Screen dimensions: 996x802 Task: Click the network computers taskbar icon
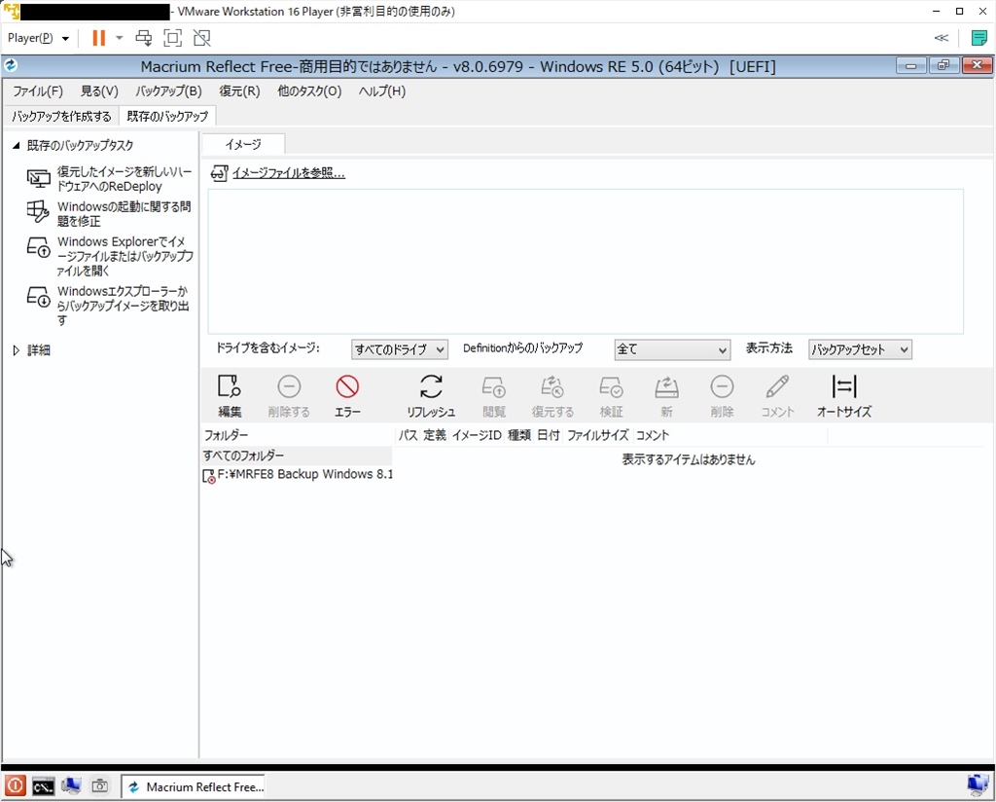[x=71, y=786]
